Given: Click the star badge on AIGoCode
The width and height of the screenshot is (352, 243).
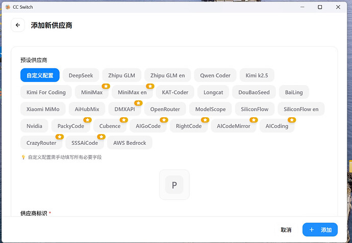Looking at the screenshot, I should 164,120.
